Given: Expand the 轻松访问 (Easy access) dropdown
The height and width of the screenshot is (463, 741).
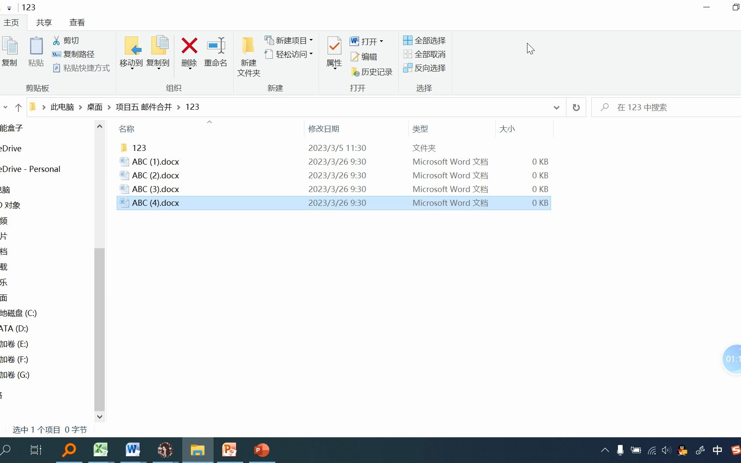Looking at the screenshot, I should pyautogui.click(x=312, y=54).
